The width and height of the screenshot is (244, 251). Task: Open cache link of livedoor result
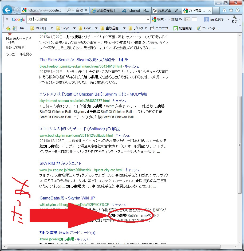click(x=132, y=66)
